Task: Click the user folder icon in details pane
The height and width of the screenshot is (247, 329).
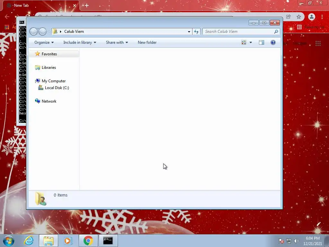Action: (x=41, y=198)
